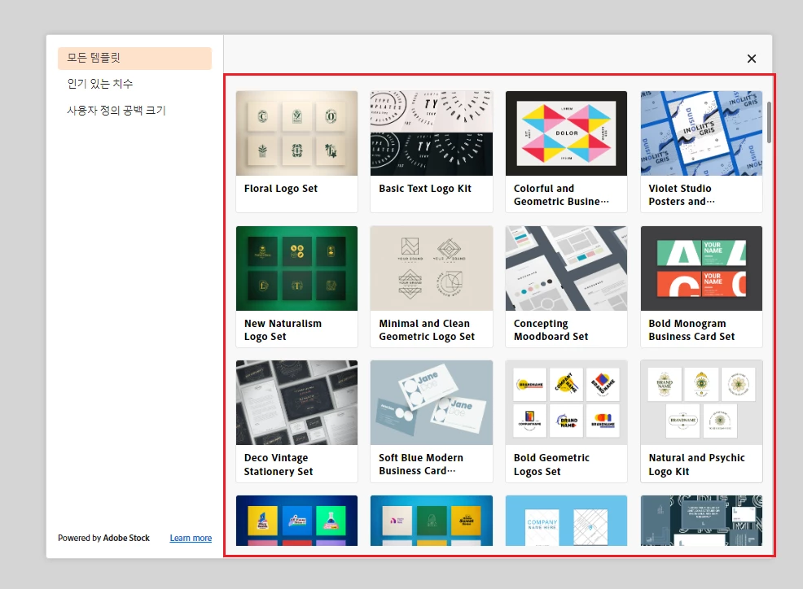Viewport: 803px width, 589px height.
Task: Click the Bold Monogram Business Card title
Action: point(691,330)
